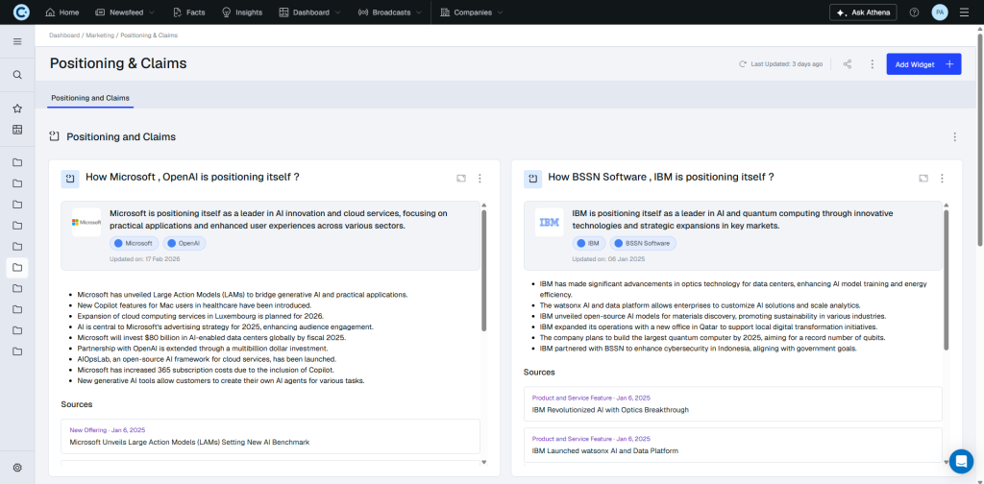The height and width of the screenshot is (484, 984).
Task: Click the IBM widget scrollbar
Action: coord(947,280)
